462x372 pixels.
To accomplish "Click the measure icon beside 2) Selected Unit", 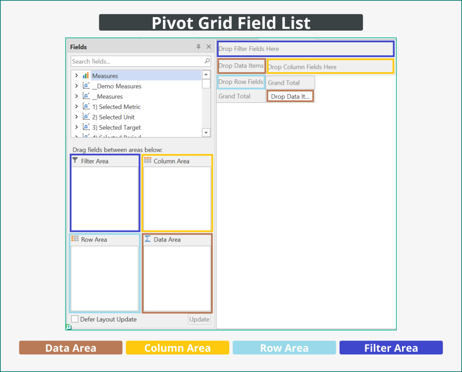I will click(86, 117).
